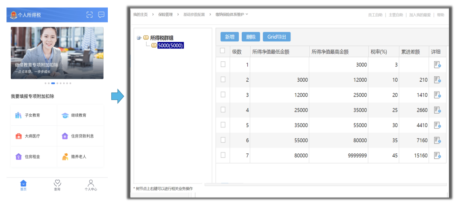Open 主管自助 link
The width and height of the screenshot is (462, 204).
tap(396, 14)
